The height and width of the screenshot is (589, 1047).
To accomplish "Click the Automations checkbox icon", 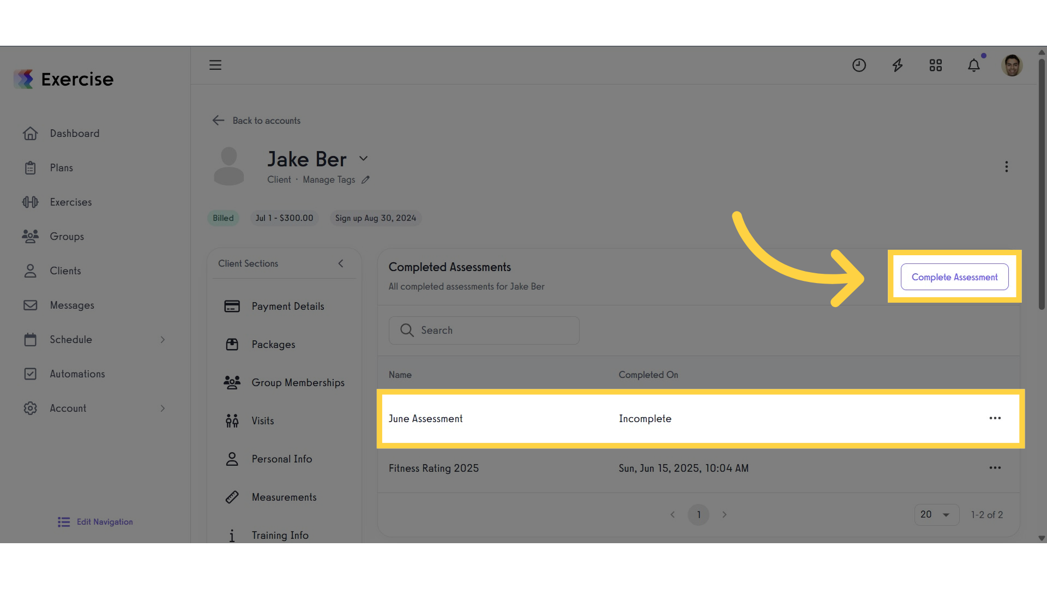I will pyautogui.click(x=31, y=374).
